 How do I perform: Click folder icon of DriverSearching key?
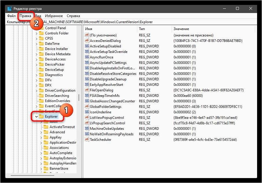41,95
